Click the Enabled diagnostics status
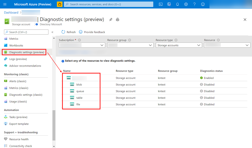 click(207, 78)
